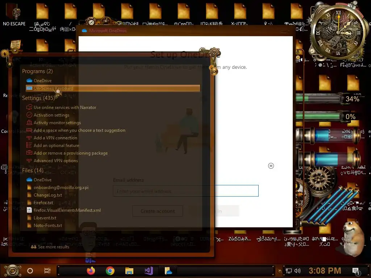
Task: Open volume control in system tray
Action: (297, 271)
